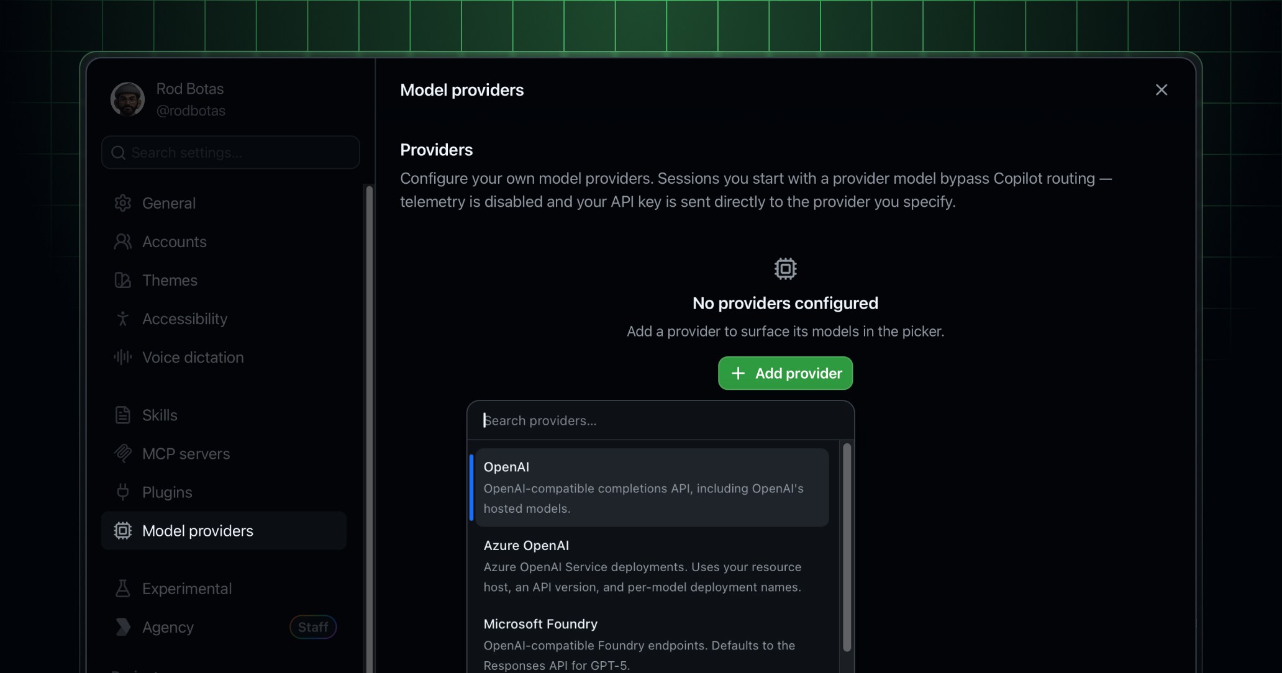
Task: Click 'Add a provider to surface its models' text
Action: [785, 332]
